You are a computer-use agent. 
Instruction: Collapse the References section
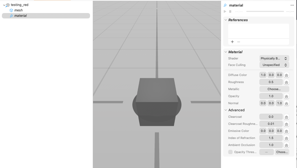[x=226, y=20]
